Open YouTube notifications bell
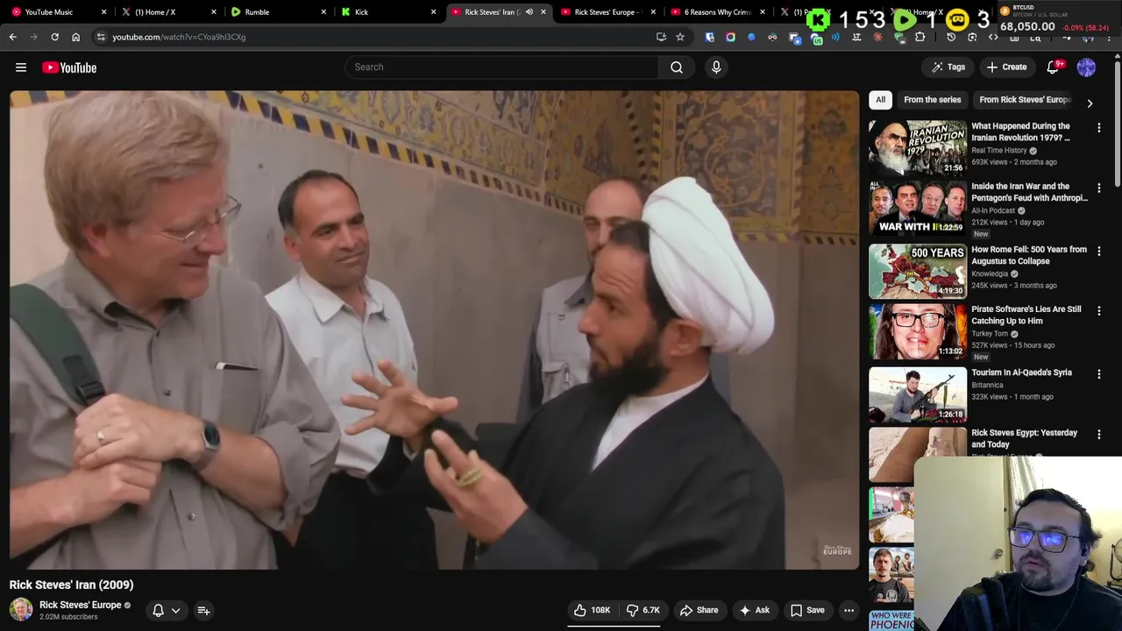The width and height of the screenshot is (1122, 631). (1054, 67)
